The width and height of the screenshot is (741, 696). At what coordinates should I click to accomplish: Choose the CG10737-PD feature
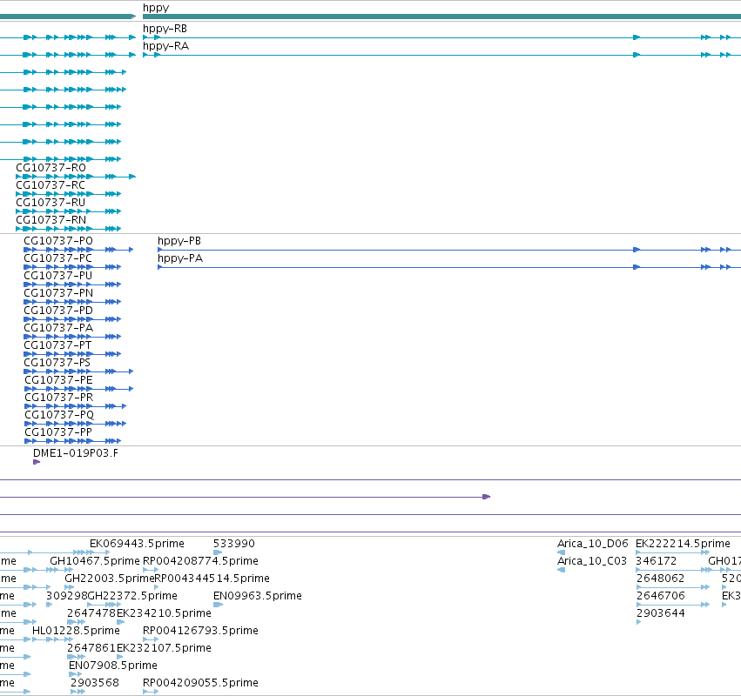[58, 311]
